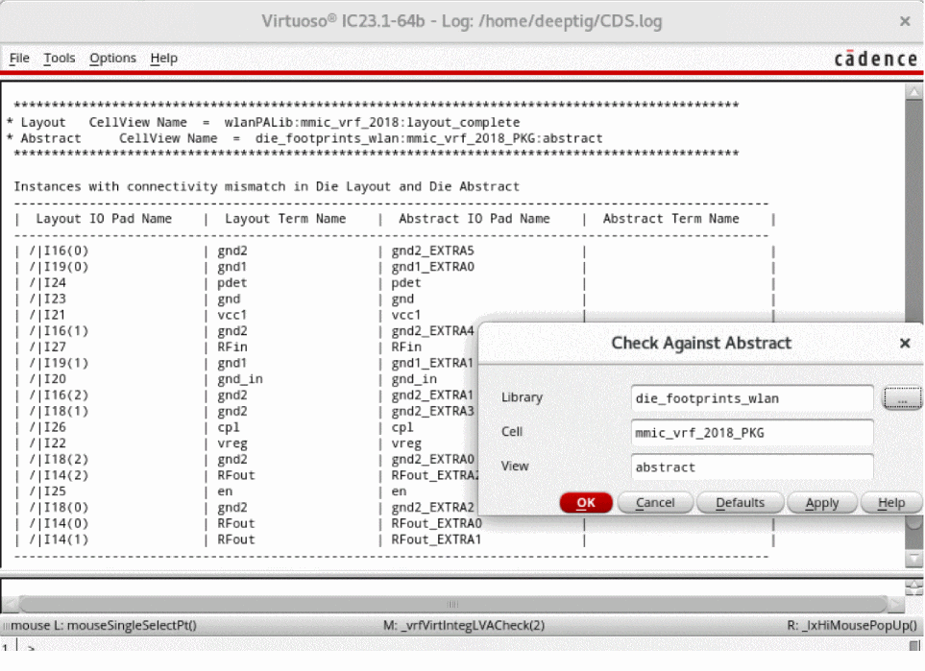925x671 pixels.
Task: Browse libraries with the ellipsis button
Action: click(x=901, y=398)
